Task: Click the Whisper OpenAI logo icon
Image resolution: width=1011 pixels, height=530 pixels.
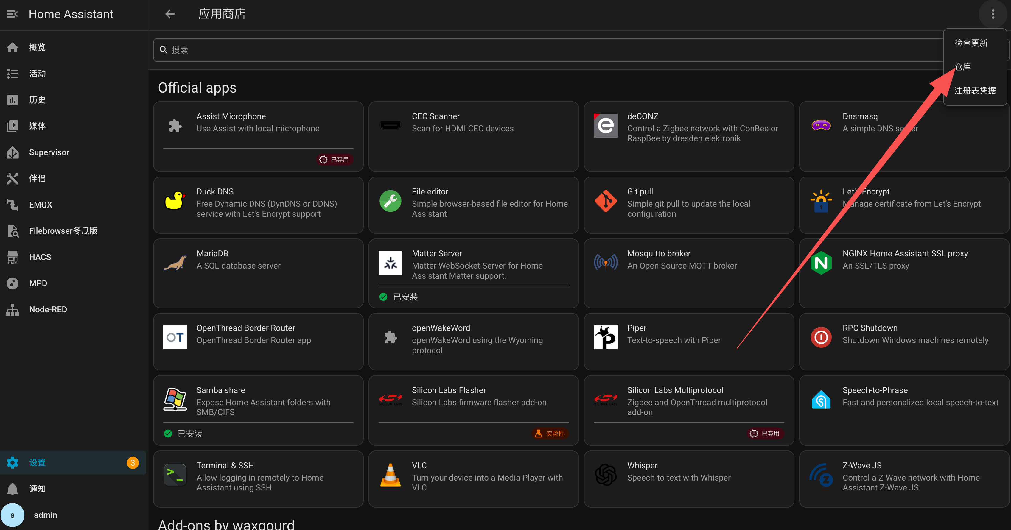Action: pos(606,475)
